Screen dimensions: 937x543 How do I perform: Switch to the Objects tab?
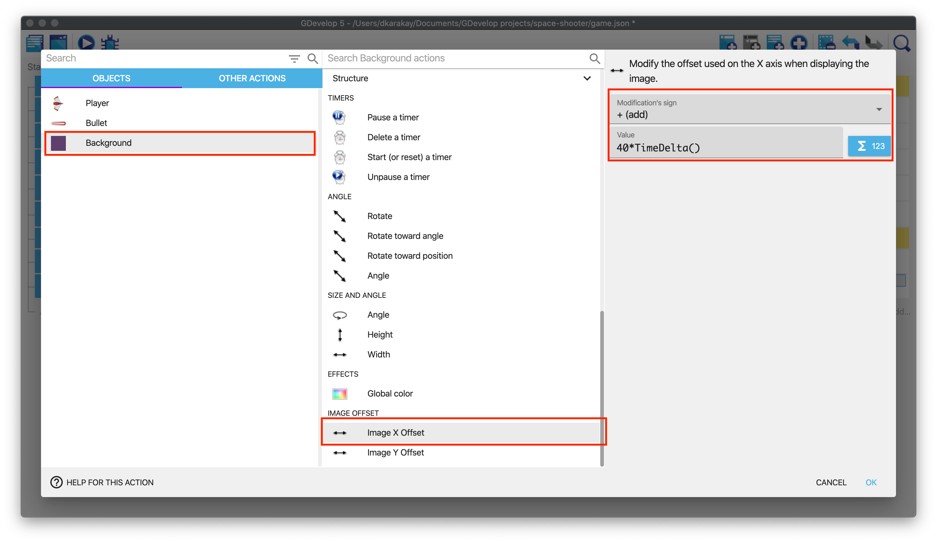(x=111, y=79)
